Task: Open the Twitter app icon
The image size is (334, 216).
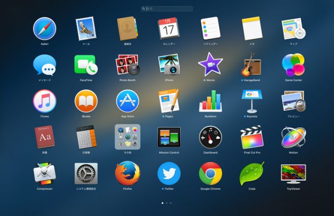Action: [x=169, y=174]
